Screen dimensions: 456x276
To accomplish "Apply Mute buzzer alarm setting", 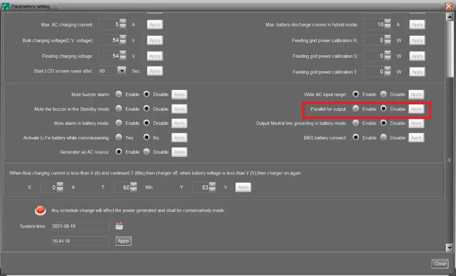I will (180, 94).
